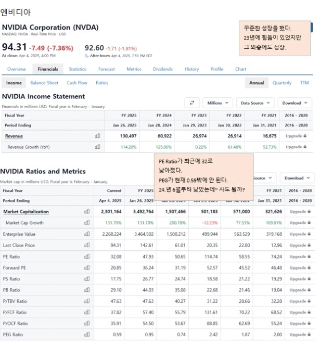Switch to TTM period view

304,83
